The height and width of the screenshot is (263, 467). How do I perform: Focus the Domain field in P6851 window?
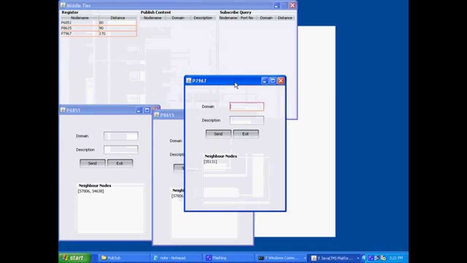tap(121, 136)
